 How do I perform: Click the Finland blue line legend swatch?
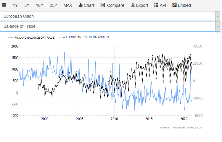click(x=11, y=37)
